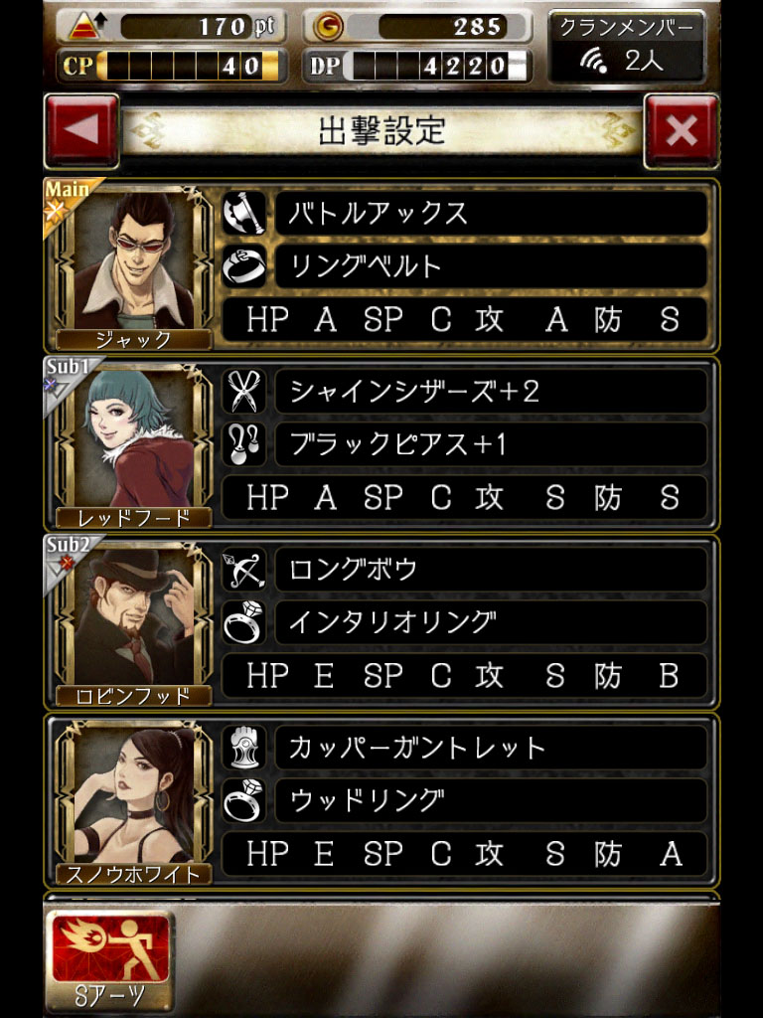Change the インタリオリング accessory slot

491,622
